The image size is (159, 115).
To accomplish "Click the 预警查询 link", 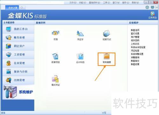I will pos(135,57).
